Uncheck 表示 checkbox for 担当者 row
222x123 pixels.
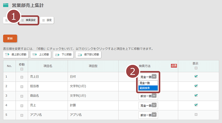196,86
